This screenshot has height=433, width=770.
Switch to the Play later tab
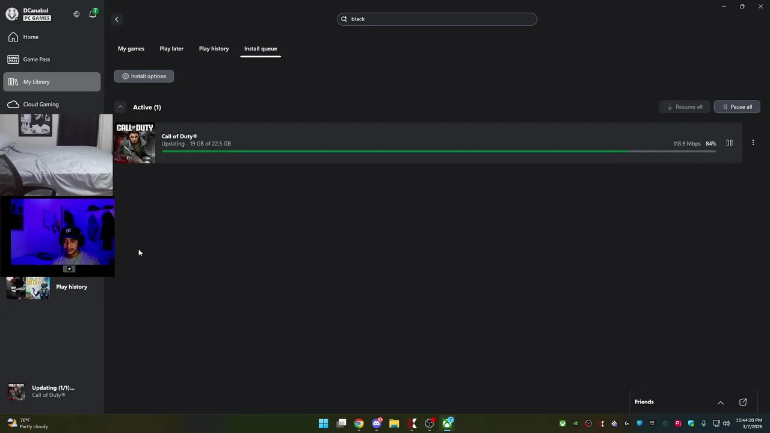click(x=171, y=49)
